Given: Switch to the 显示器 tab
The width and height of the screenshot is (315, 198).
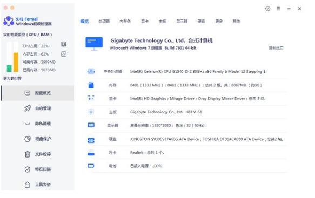Looking at the screenshot, I should [182, 21].
